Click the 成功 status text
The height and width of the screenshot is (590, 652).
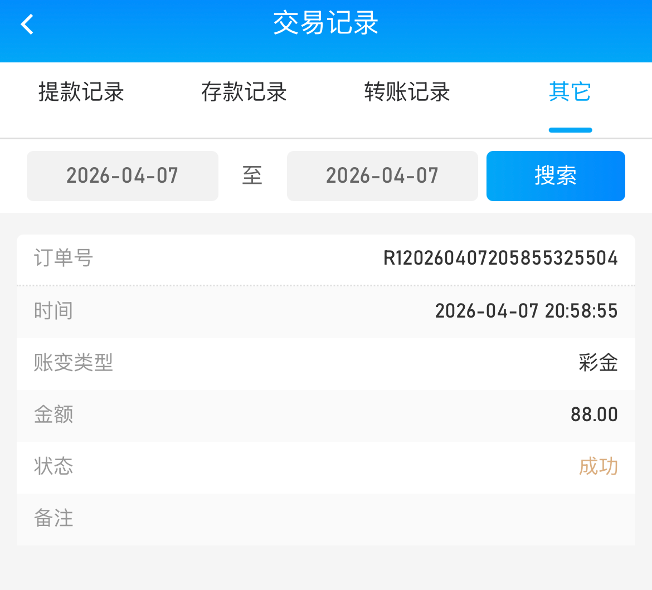click(x=598, y=466)
